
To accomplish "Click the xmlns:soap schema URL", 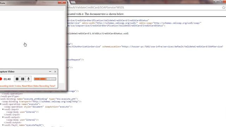I will [x=177, y=23].
